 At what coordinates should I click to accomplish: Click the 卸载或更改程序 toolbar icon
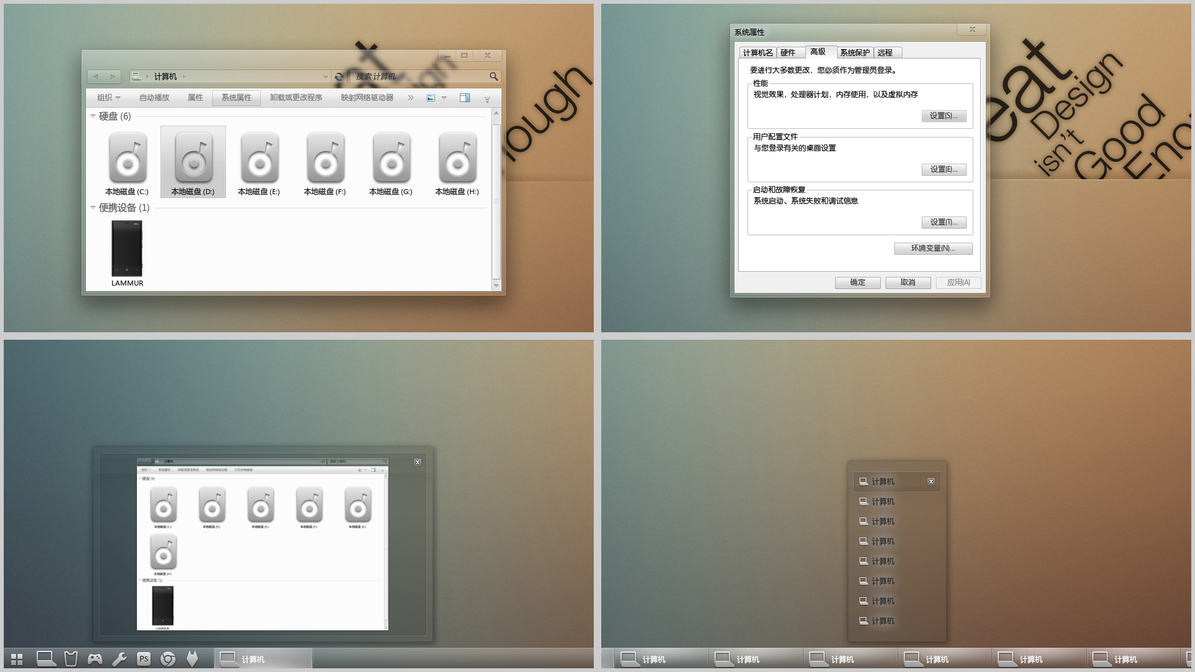pos(296,98)
